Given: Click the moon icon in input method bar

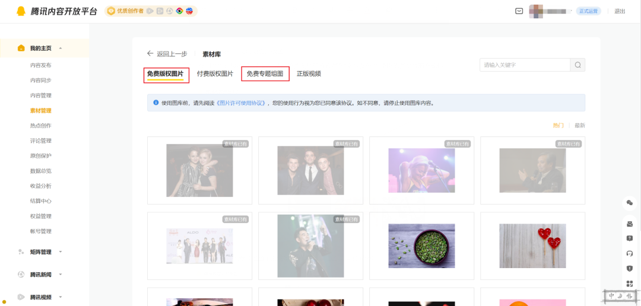Looking at the screenshot, I should click(x=621, y=295).
